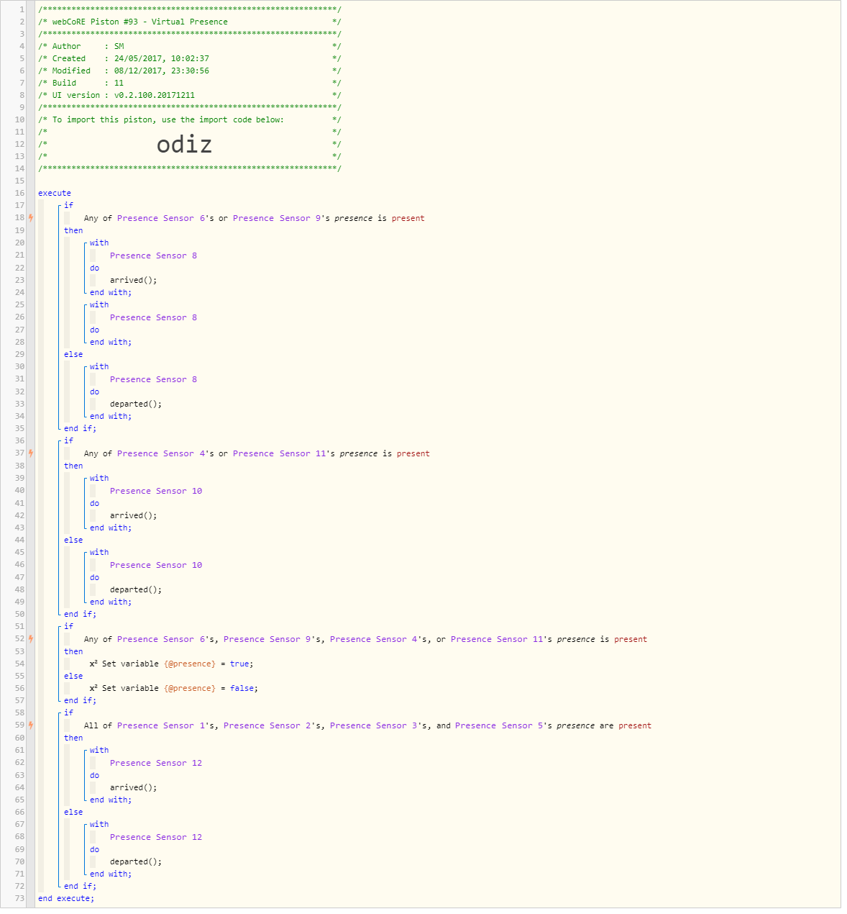Viewport: 847px width, 914px height.
Task: Click the red 'present' value on line 18
Action: (x=408, y=218)
